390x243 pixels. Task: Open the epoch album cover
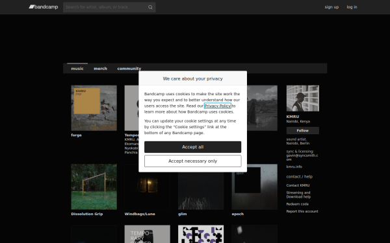coord(255,187)
